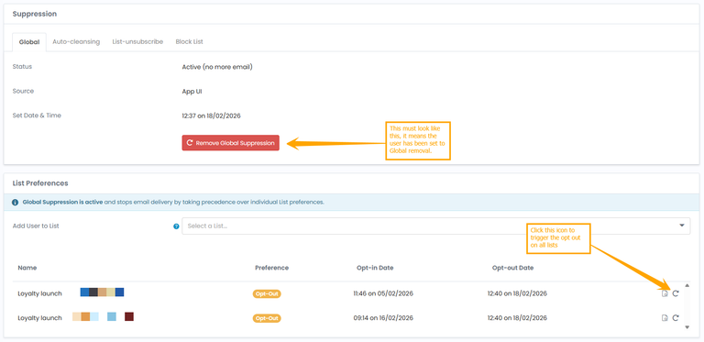The image size is (704, 342).
Task: Click Remove Global Suppression button
Action: coord(230,143)
